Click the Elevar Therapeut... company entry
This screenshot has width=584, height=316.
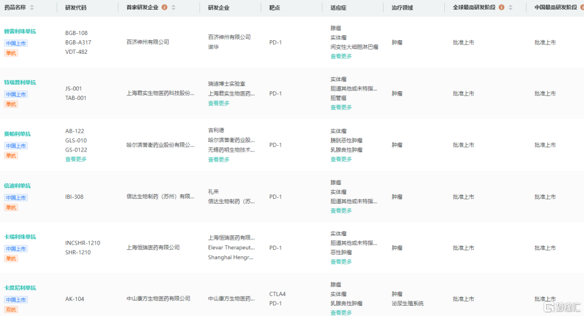point(232,247)
